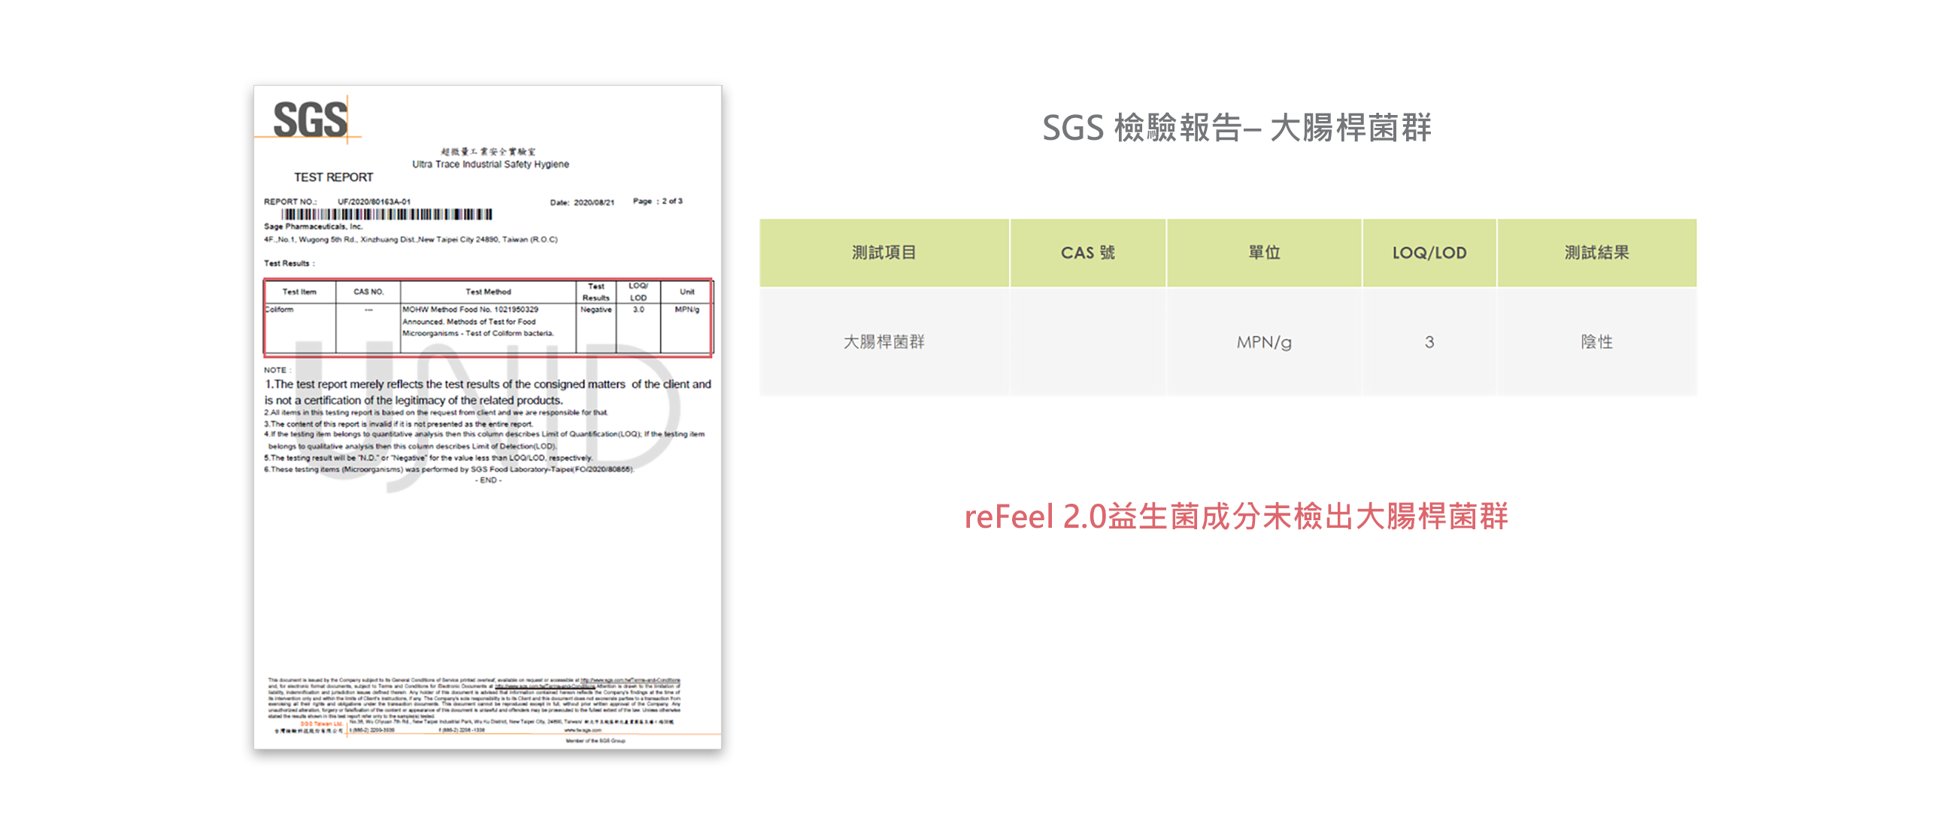Click the LOQ/LOD value '3' cell

(x=1429, y=341)
